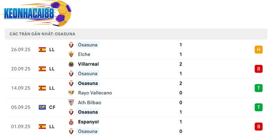This screenshot has width=270, height=135.
Task: Click the Rayo Vallecano crest icon
Action: point(71,93)
